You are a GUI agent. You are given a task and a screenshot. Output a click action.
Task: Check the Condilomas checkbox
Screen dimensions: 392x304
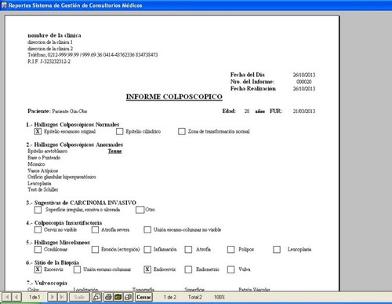[x=38, y=250]
